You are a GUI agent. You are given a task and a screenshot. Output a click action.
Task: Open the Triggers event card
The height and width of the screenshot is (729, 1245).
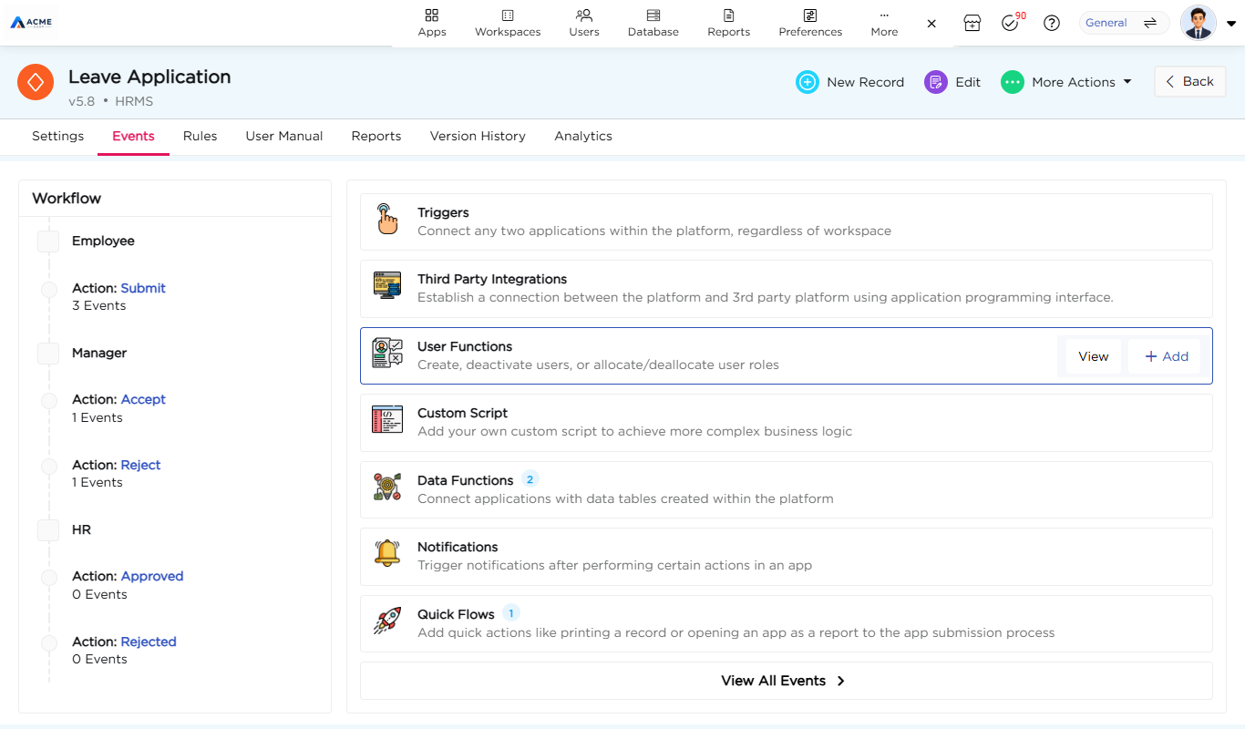pos(787,221)
